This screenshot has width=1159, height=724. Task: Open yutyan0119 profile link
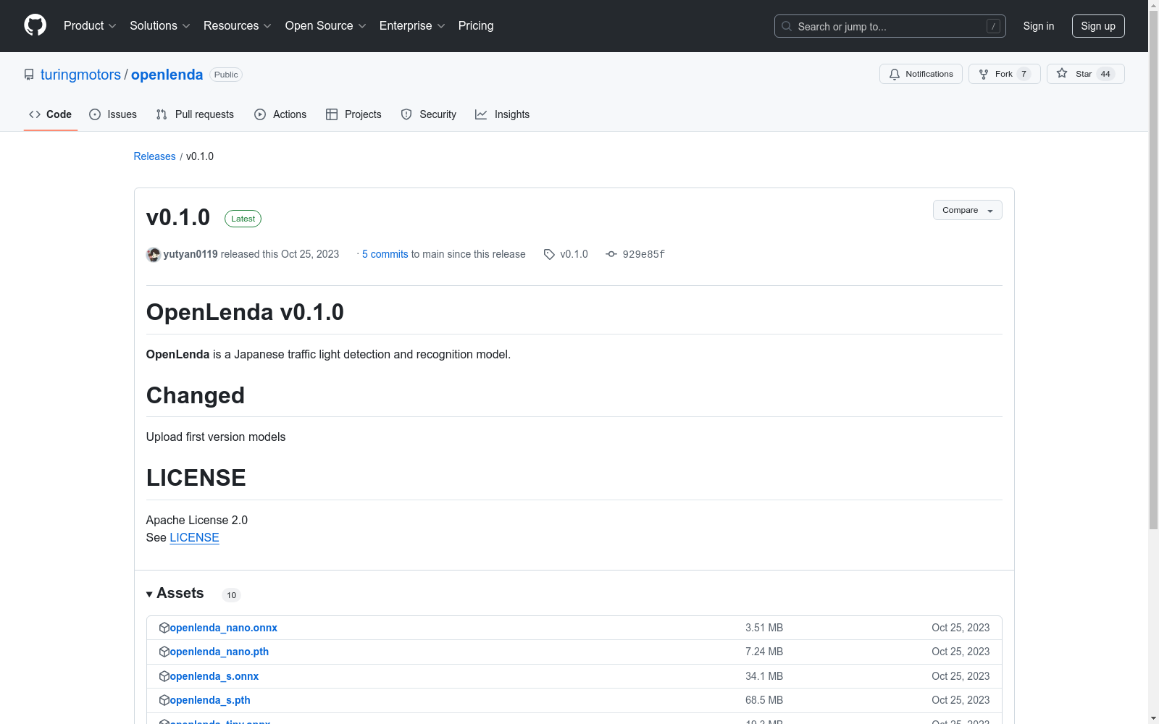(x=191, y=254)
